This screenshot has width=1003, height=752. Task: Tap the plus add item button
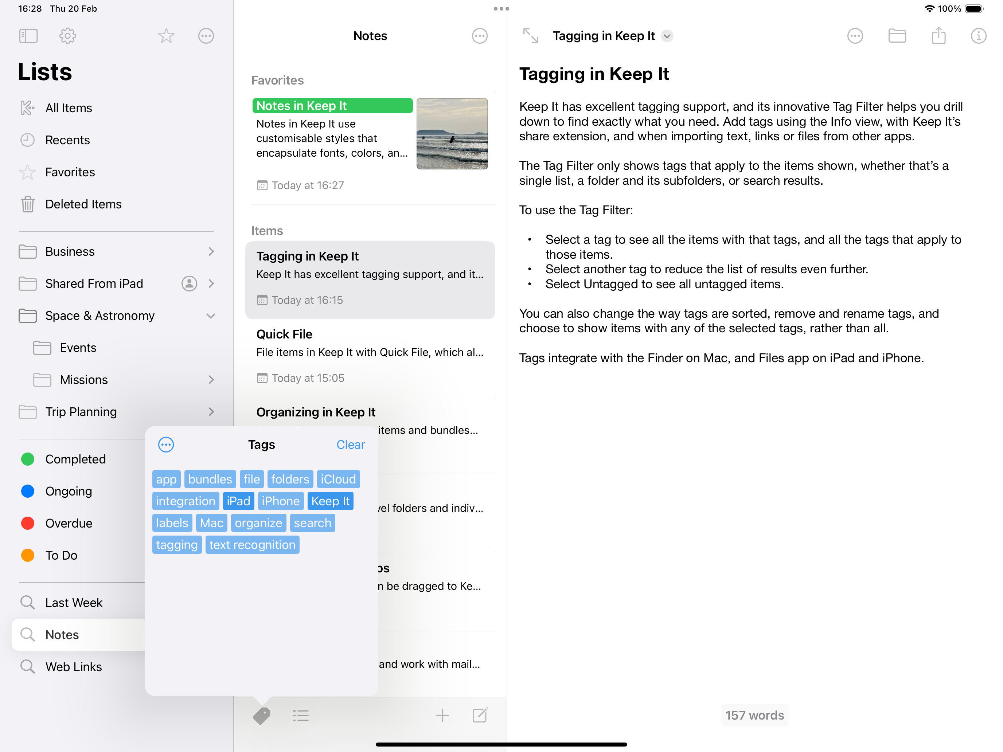coord(442,716)
